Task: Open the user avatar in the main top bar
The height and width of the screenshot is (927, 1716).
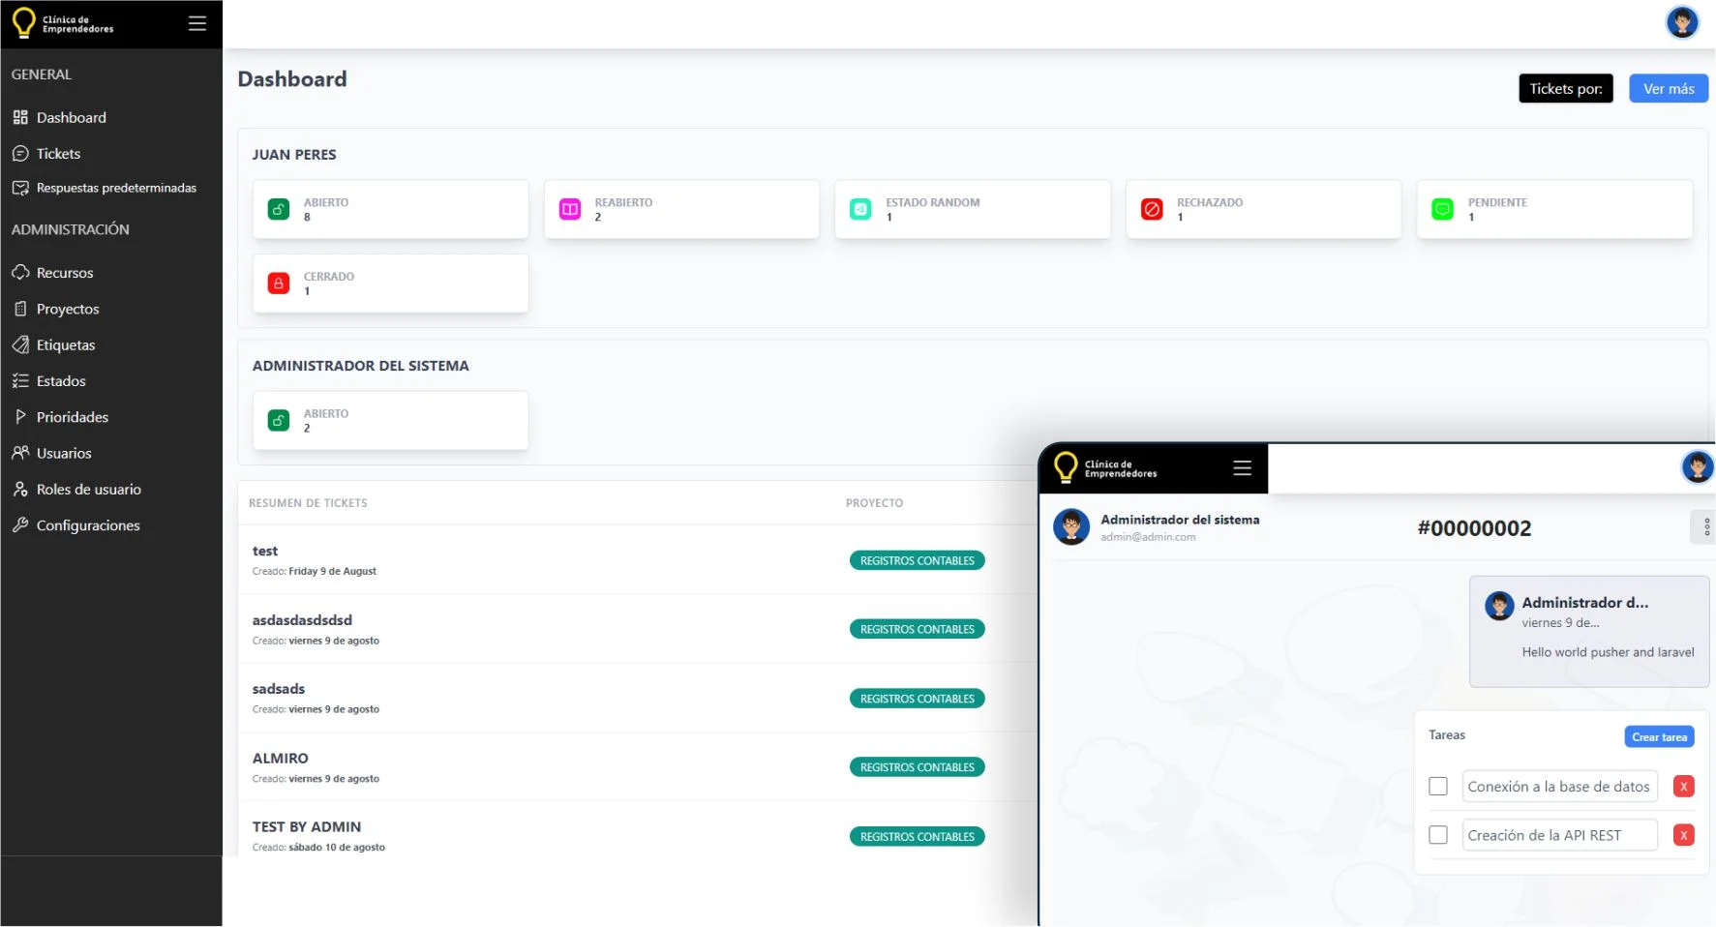Action: coord(1682,22)
